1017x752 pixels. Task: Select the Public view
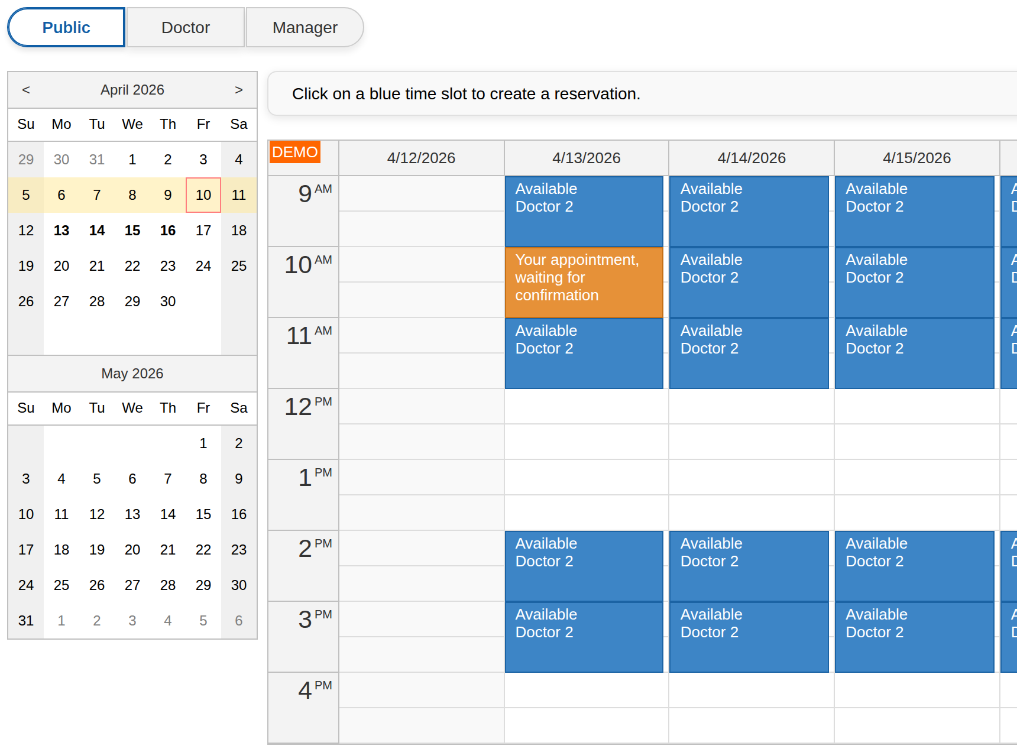(x=65, y=27)
